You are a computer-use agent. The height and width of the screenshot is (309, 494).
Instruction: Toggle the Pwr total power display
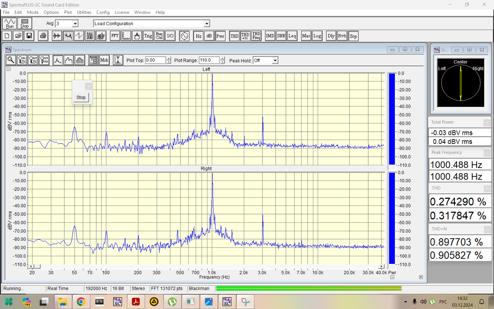pos(220,36)
